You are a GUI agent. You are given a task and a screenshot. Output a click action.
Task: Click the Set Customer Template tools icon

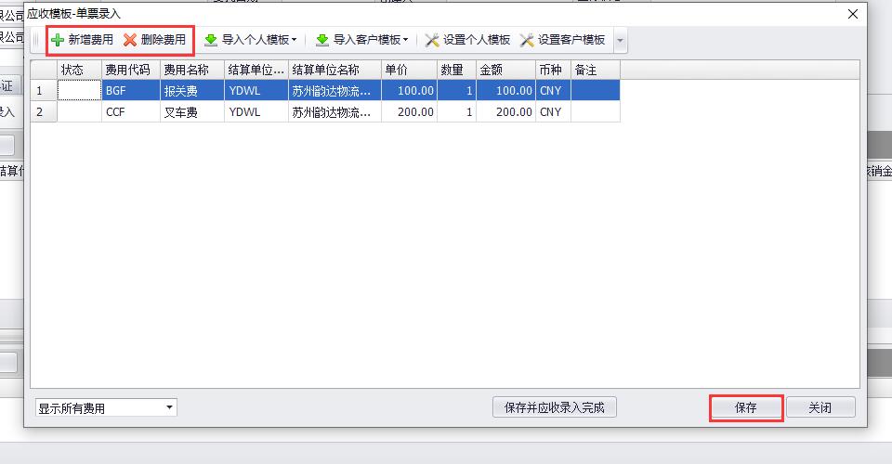pyautogui.click(x=527, y=40)
